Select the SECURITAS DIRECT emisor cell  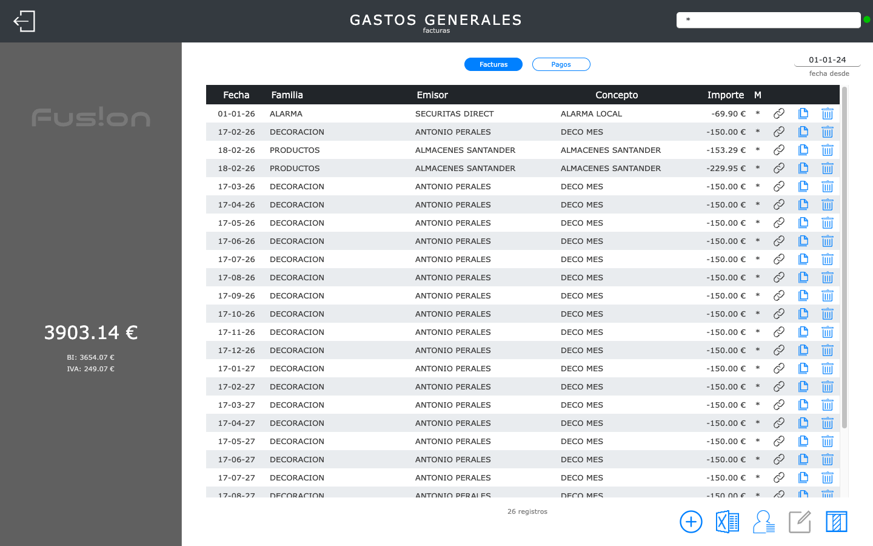pyautogui.click(x=455, y=113)
